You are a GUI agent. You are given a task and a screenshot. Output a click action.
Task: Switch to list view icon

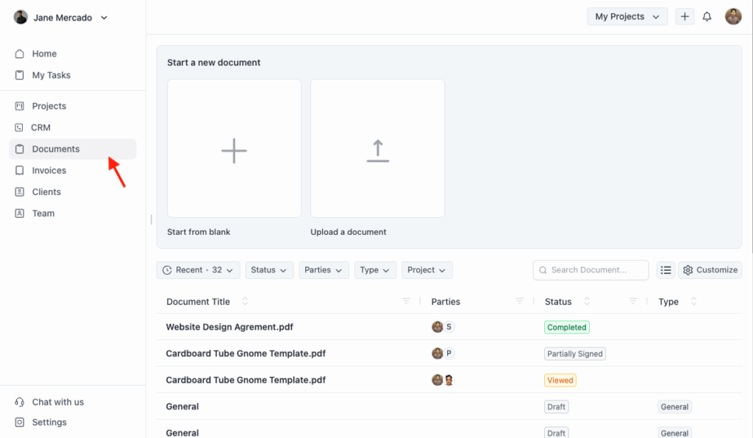pyautogui.click(x=665, y=270)
